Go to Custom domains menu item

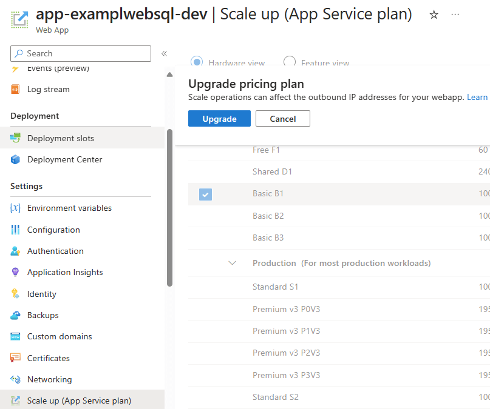click(x=60, y=336)
